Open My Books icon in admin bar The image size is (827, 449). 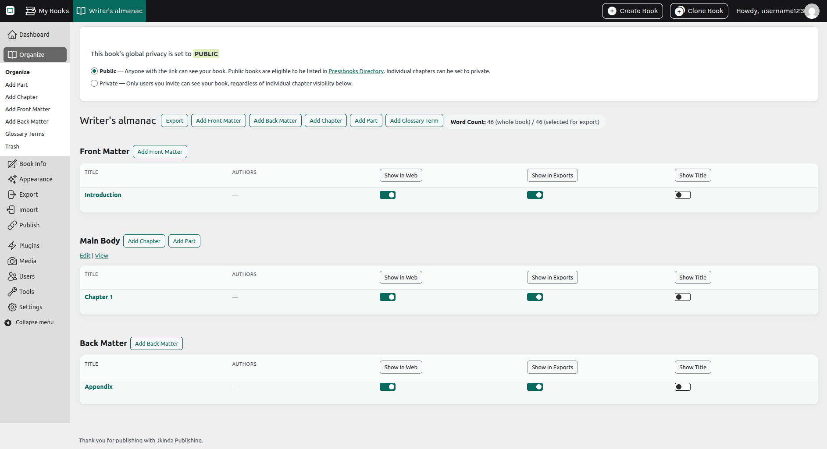coord(30,11)
